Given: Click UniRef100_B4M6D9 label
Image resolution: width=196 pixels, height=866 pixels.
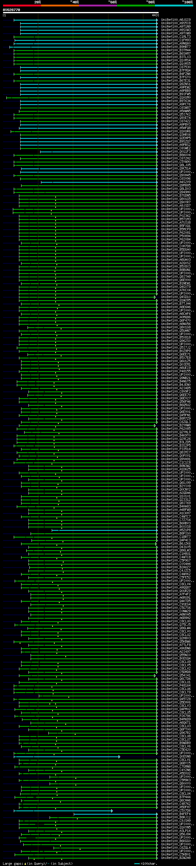Looking at the screenshot, I should point(176,719).
